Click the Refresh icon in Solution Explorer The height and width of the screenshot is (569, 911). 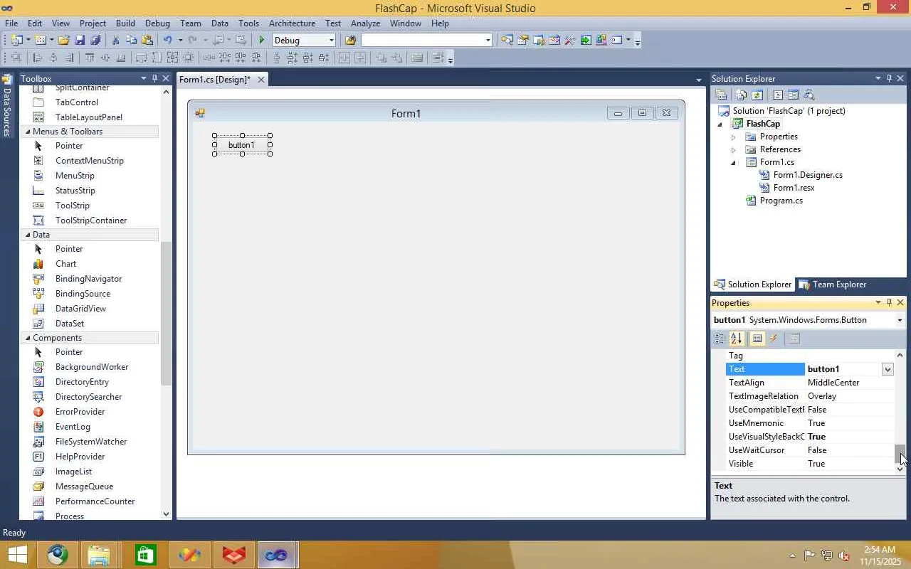[757, 95]
